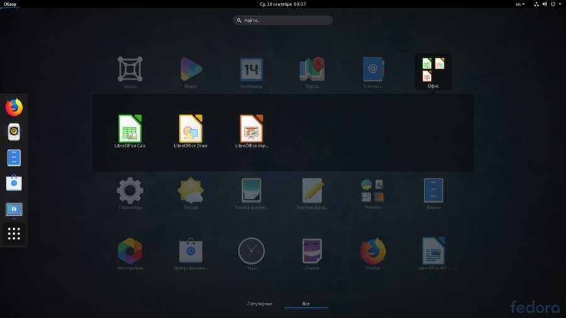The image size is (566, 318).
Task: Open the system power menu
Action: (557, 4)
